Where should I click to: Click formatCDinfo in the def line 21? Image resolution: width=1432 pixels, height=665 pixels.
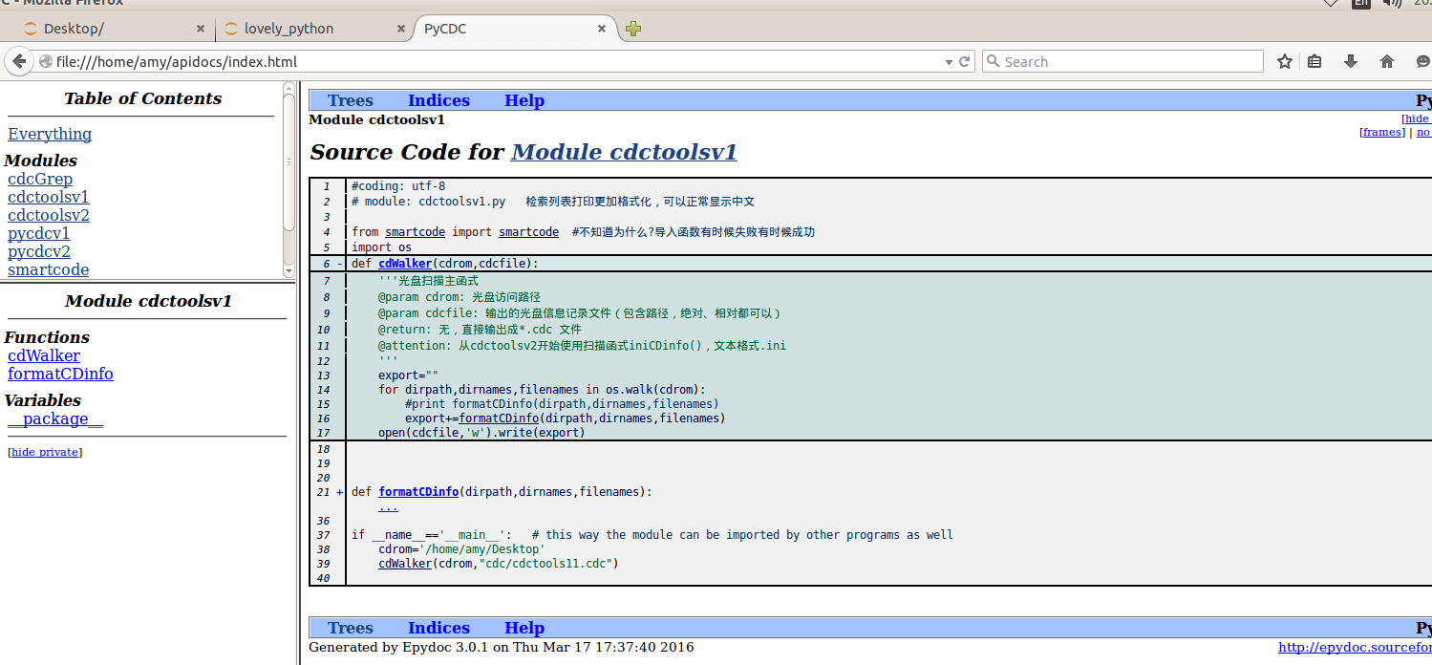418,492
